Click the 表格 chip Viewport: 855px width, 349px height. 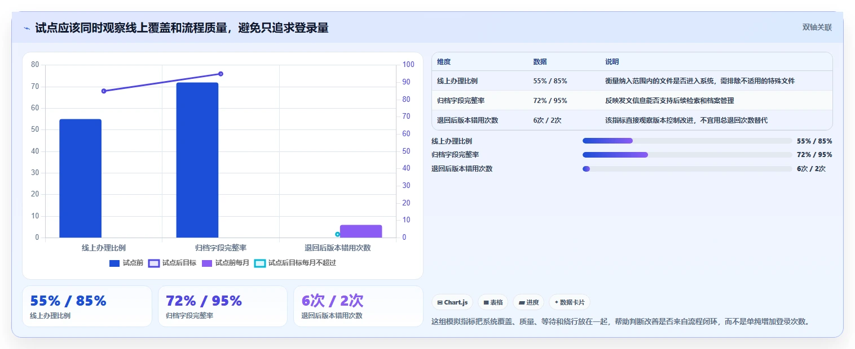tap(493, 302)
